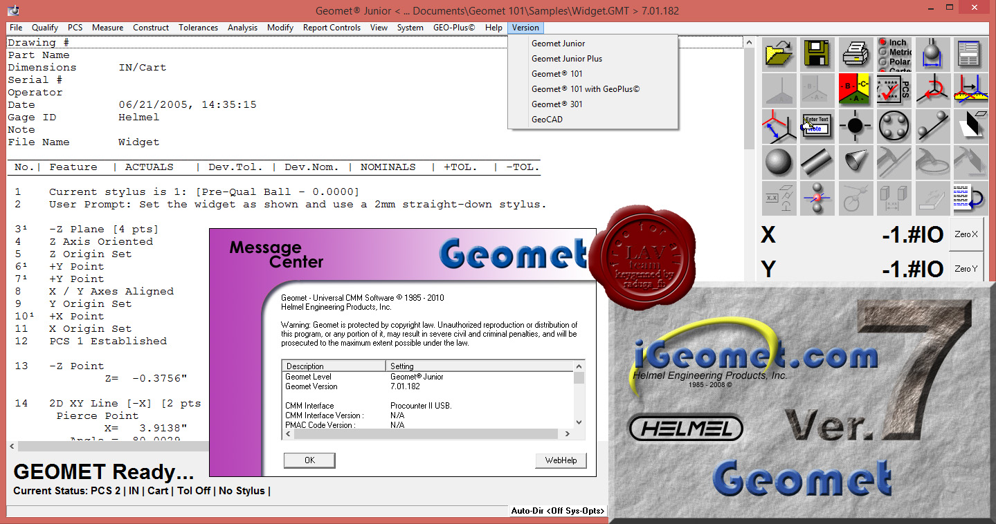The image size is (996, 524).
Task: Click the WebHelp button
Action: (x=561, y=460)
